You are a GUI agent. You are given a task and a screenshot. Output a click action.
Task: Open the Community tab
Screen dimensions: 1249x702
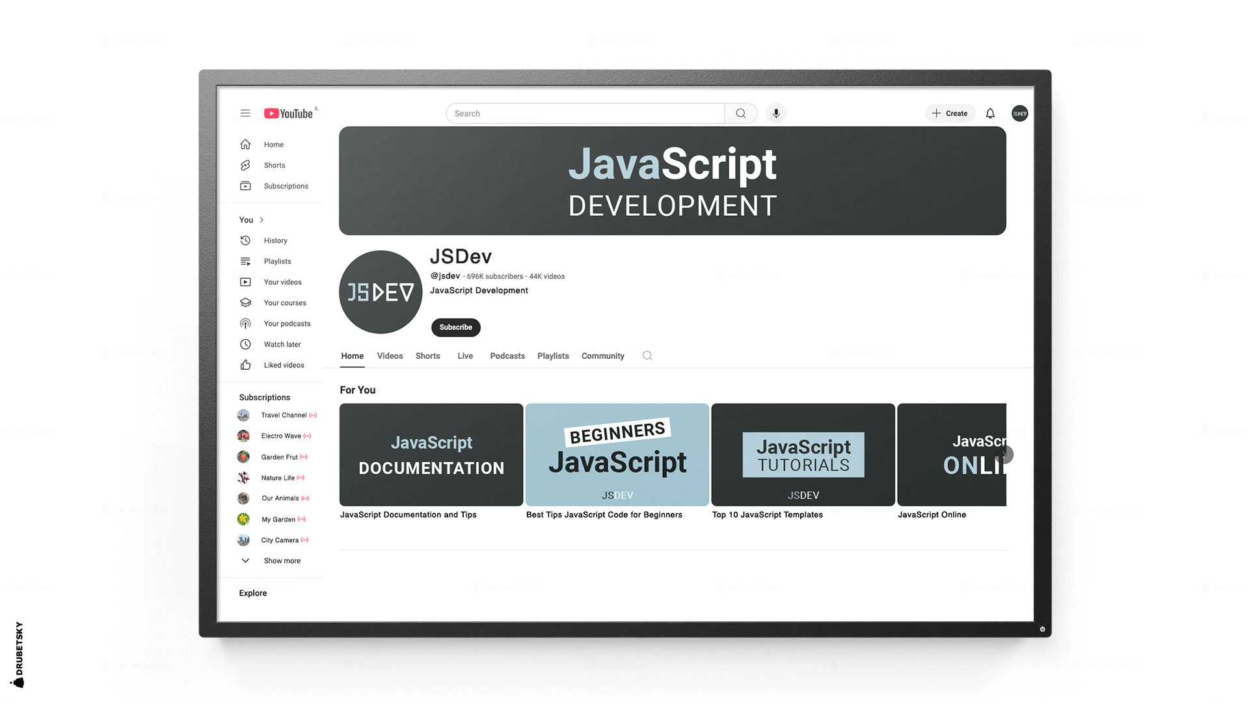tap(602, 356)
